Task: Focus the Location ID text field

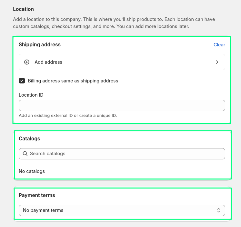Action: click(x=122, y=106)
